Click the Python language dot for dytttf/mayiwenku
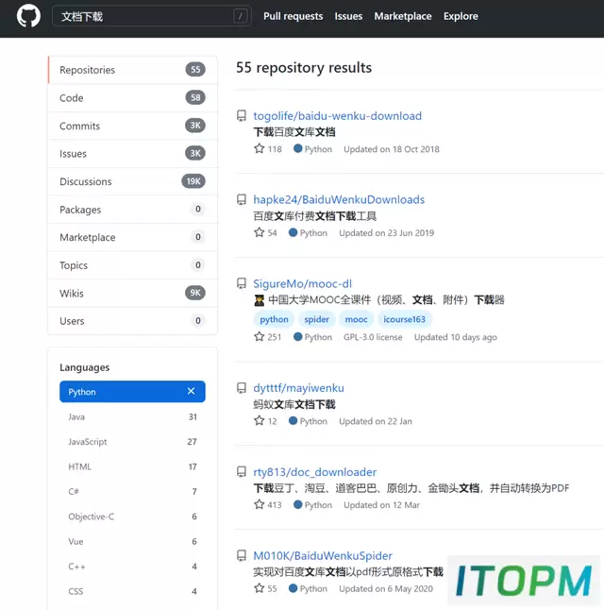This screenshot has width=604, height=610. coord(294,420)
